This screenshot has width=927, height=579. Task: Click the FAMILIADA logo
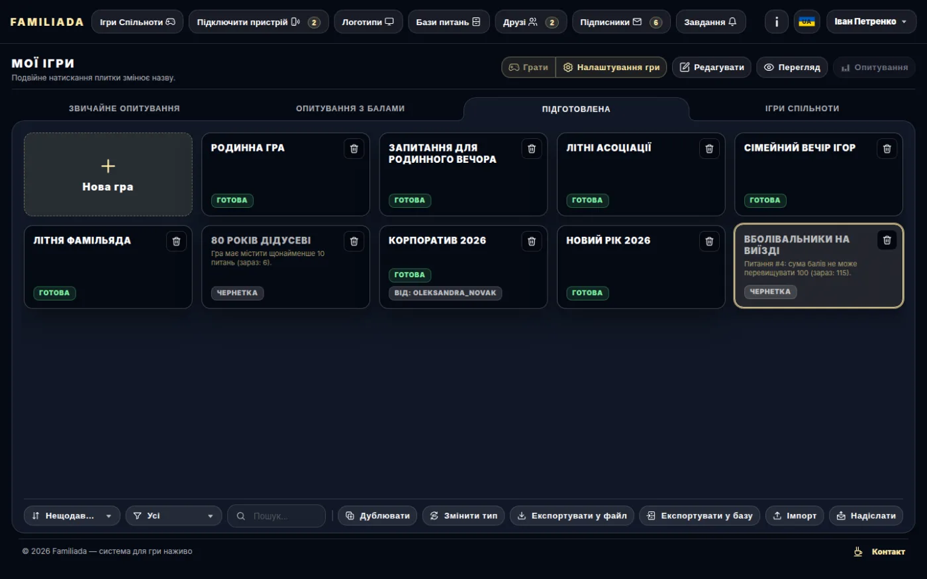click(47, 22)
